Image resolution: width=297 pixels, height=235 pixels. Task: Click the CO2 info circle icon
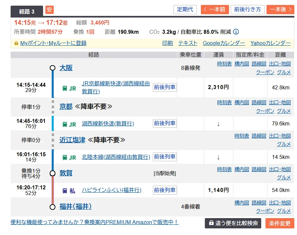click(236, 32)
